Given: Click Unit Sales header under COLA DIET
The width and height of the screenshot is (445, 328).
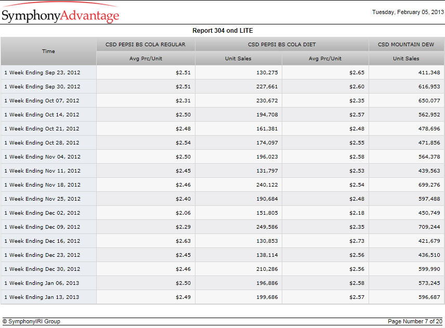Looking at the screenshot, I should click(x=239, y=58).
